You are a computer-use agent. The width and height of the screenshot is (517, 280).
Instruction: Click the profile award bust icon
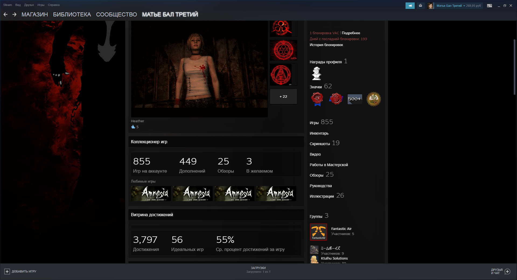coord(316,73)
